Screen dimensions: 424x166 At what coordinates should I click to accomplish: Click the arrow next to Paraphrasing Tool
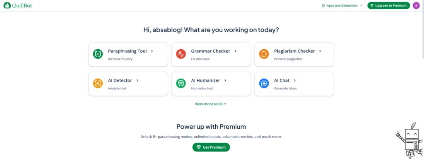152,51
